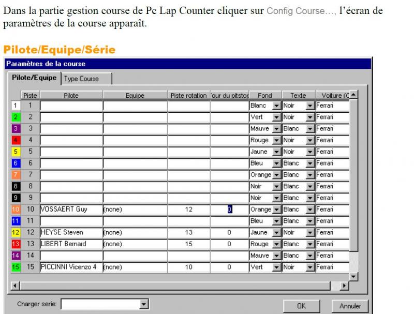Click pilot name field VOSSAERT Guy
414x314 pixels.
point(71,210)
